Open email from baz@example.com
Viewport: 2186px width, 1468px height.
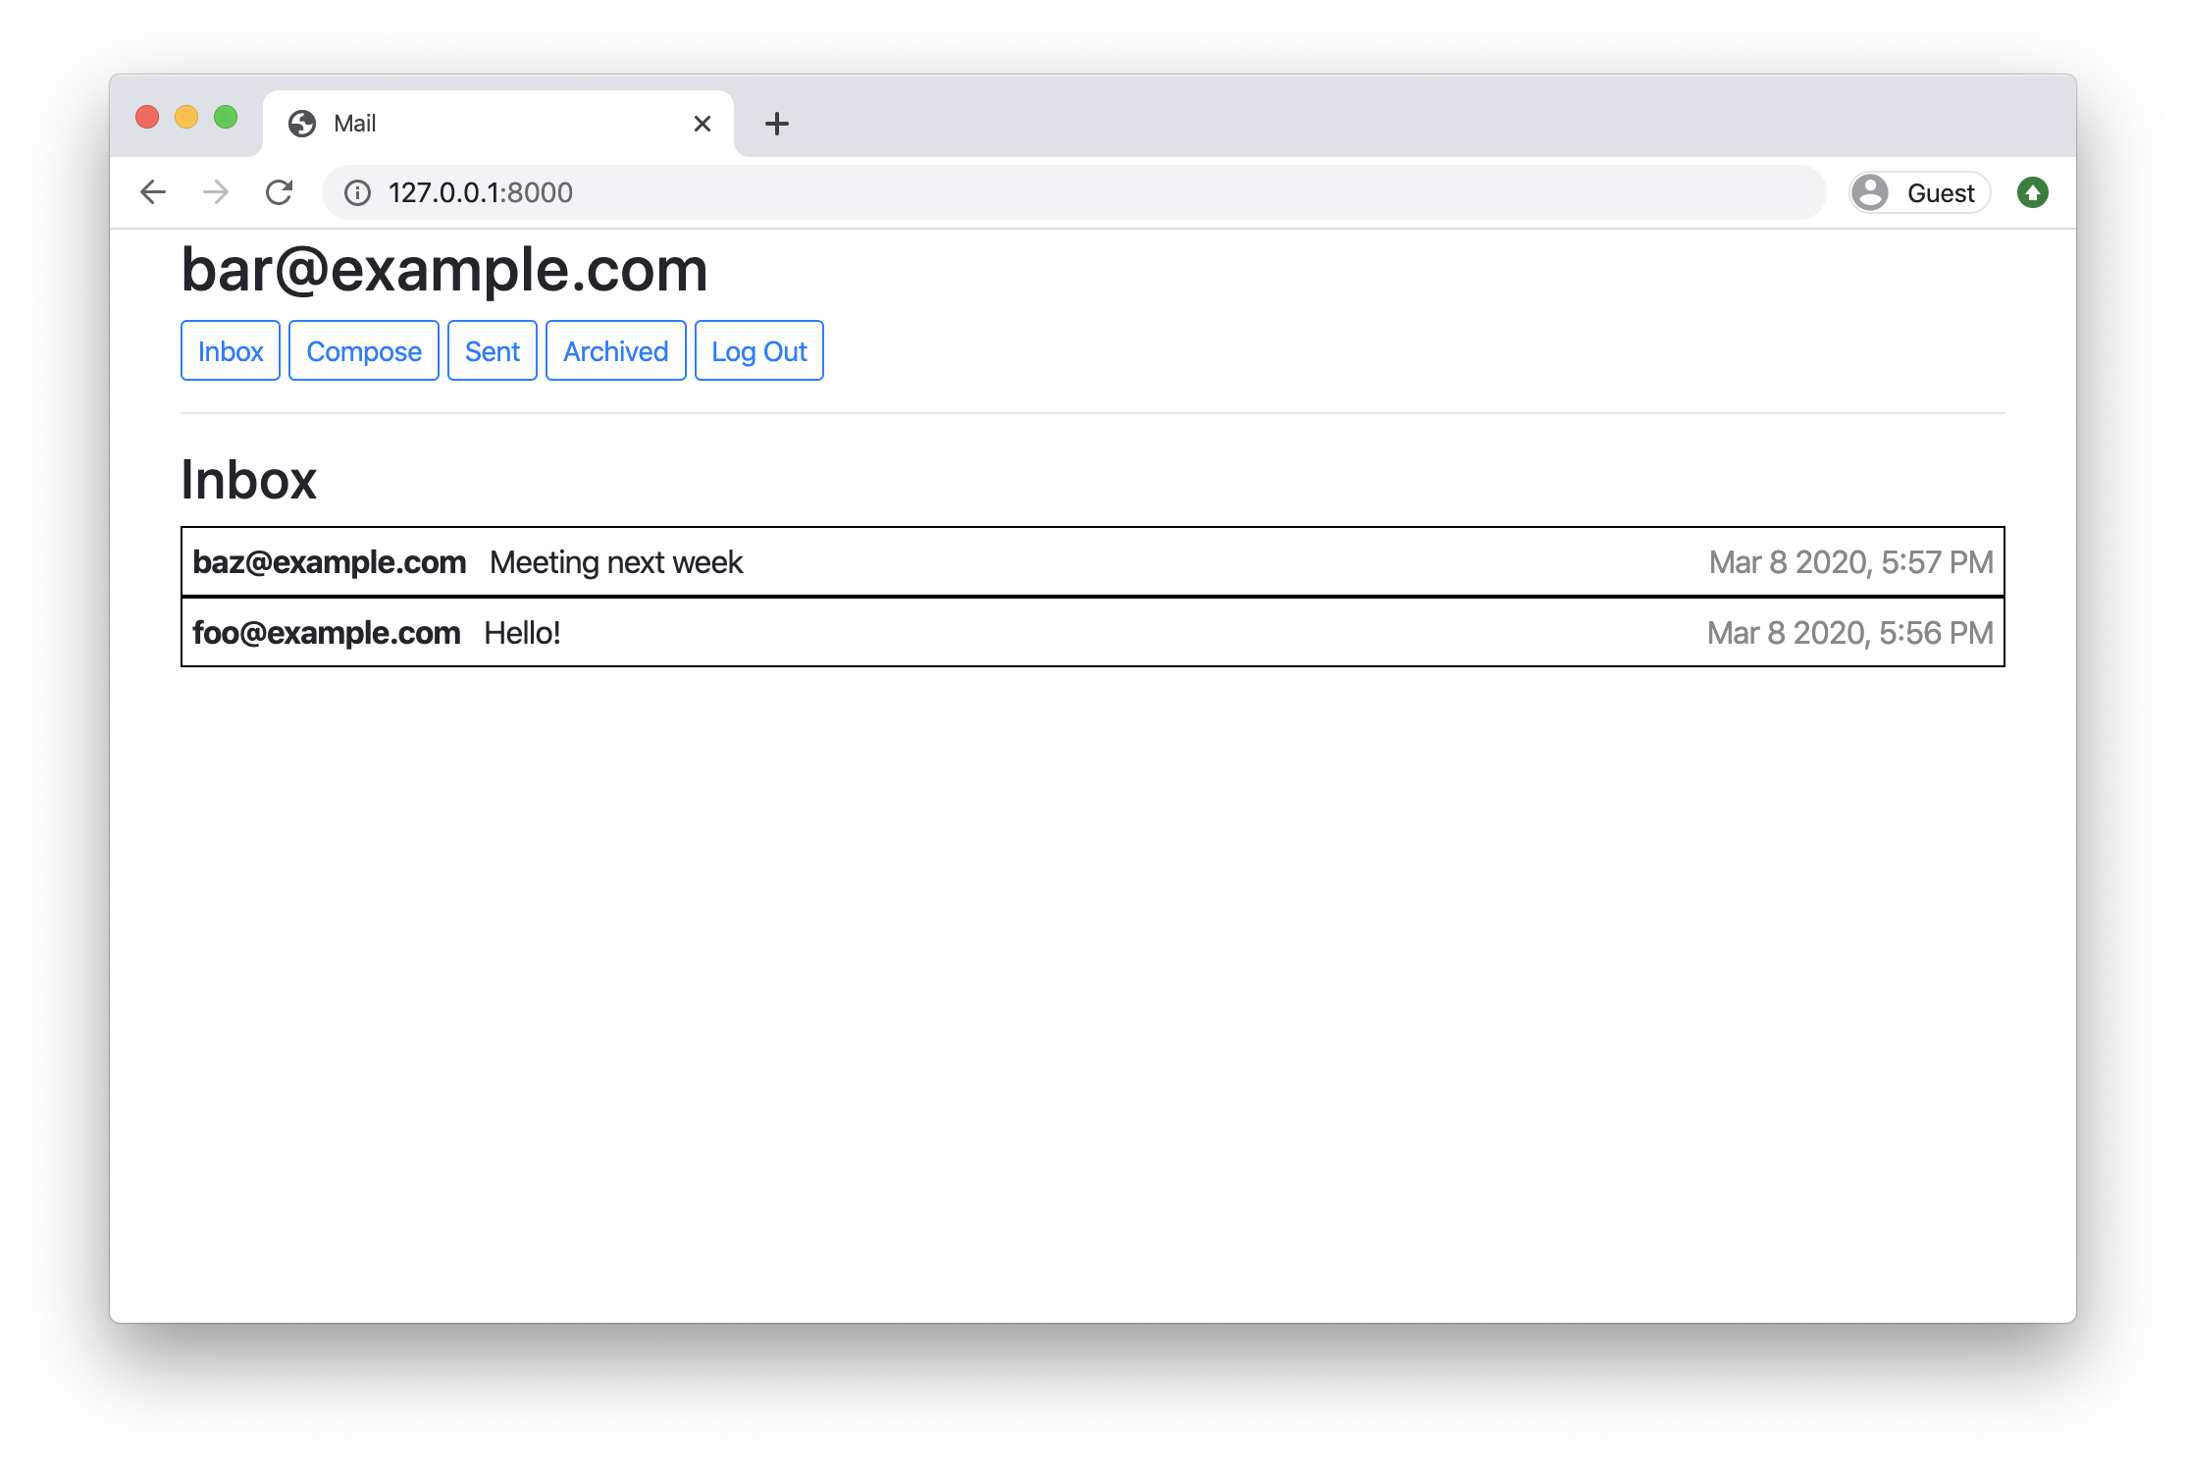pos(1092,562)
